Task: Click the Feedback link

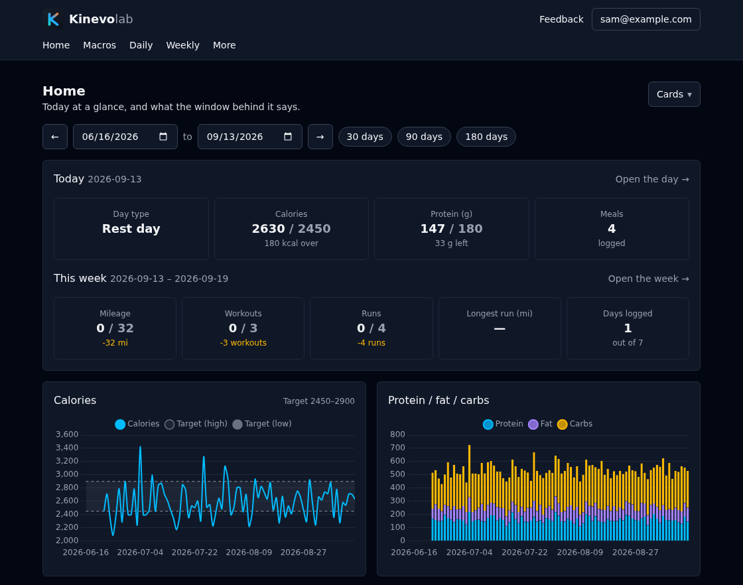Action: pyautogui.click(x=561, y=19)
